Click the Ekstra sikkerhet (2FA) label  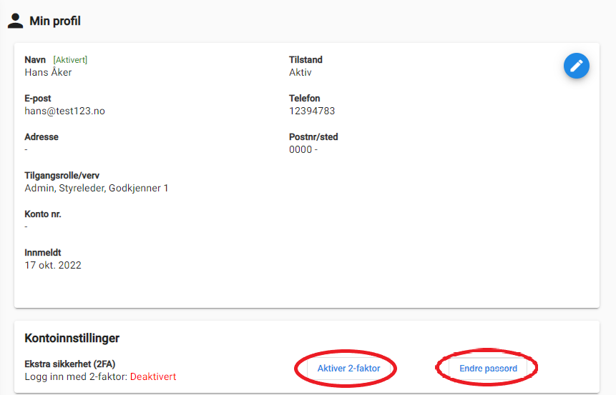point(70,364)
